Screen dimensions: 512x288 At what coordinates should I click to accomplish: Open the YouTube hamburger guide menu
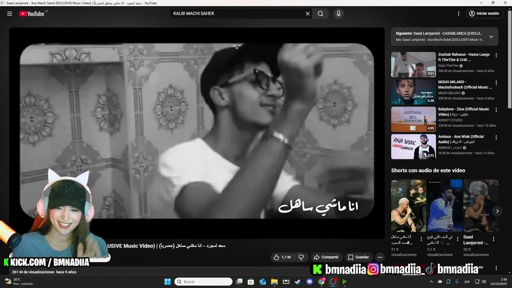tap(10, 14)
